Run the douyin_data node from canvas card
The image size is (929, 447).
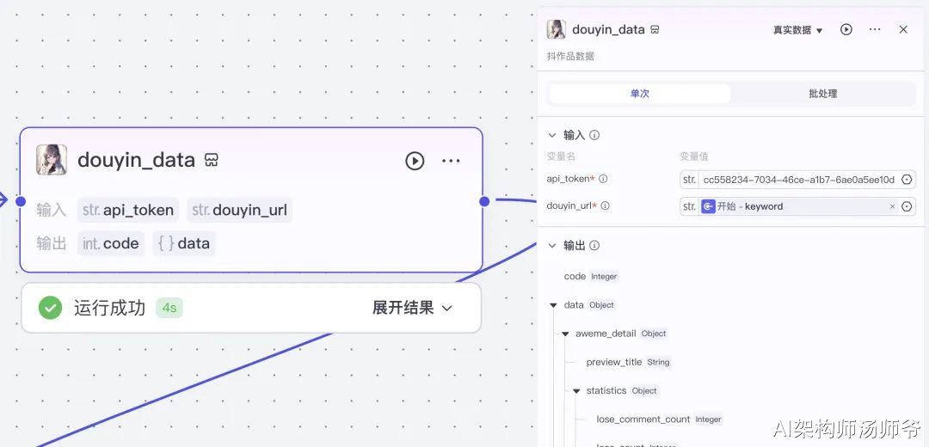point(415,161)
